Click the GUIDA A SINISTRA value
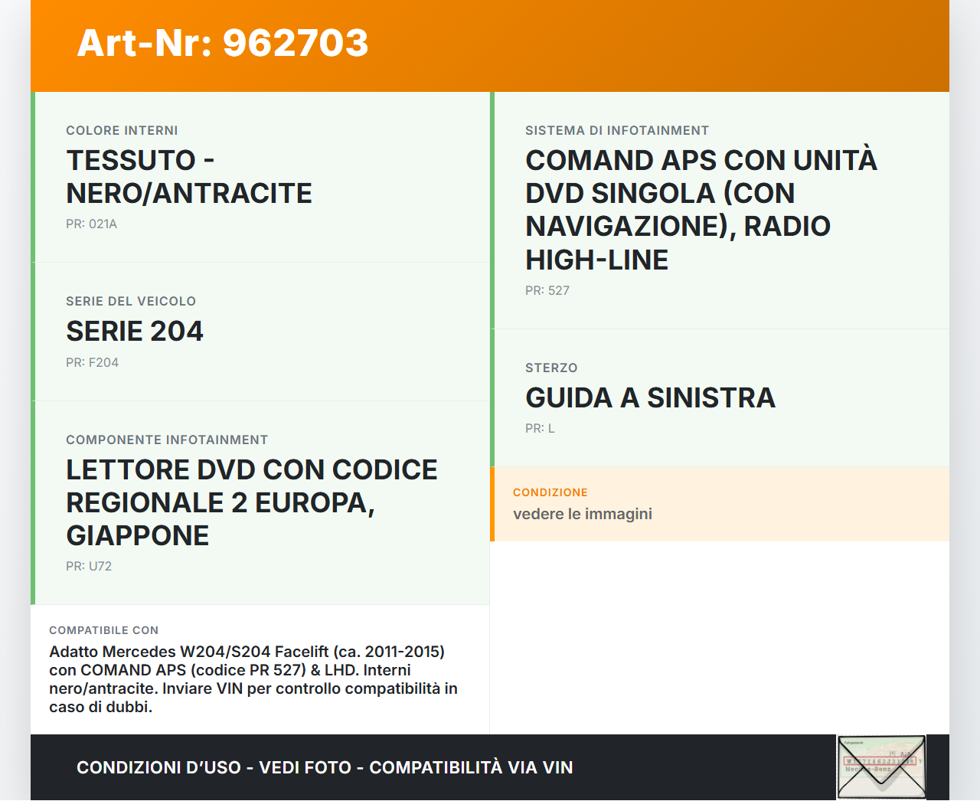The width and height of the screenshot is (980, 801). coord(651,398)
